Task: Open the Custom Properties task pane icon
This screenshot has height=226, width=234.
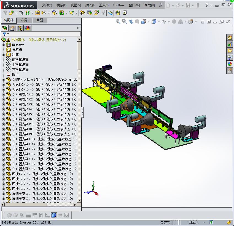Action: (230, 70)
